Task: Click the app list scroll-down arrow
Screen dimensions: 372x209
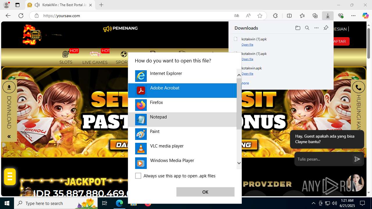Action: (x=239, y=163)
